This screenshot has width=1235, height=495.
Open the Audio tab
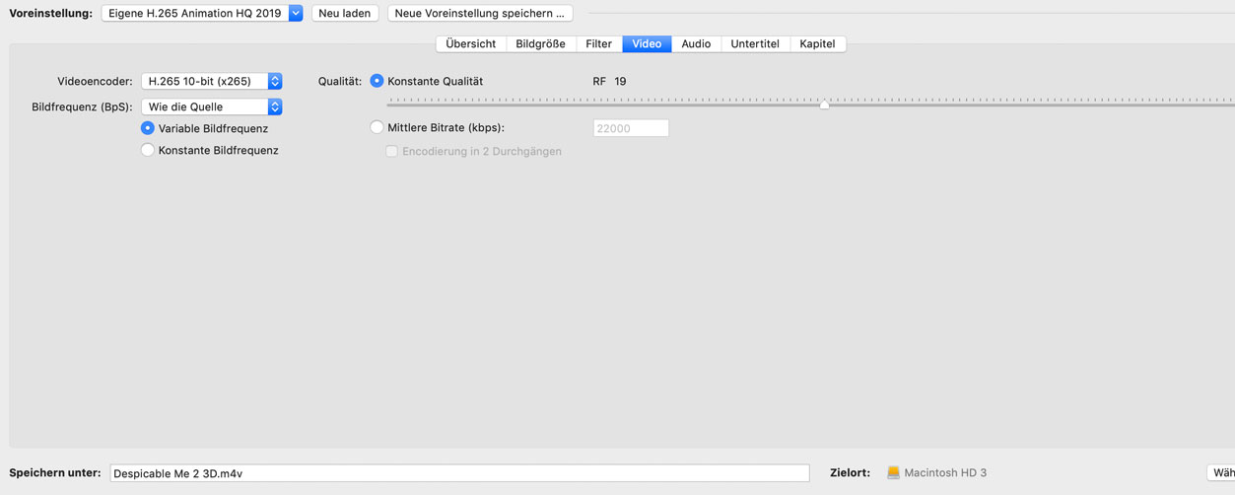696,44
